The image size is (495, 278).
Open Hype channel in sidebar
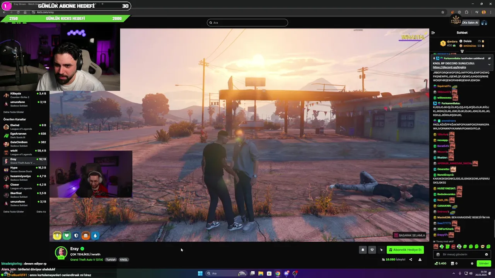point(25,169)
